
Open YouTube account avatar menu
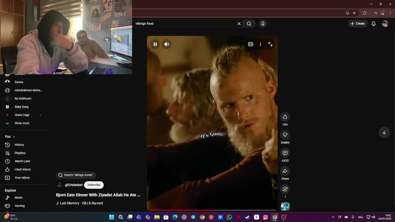(385, 24)
